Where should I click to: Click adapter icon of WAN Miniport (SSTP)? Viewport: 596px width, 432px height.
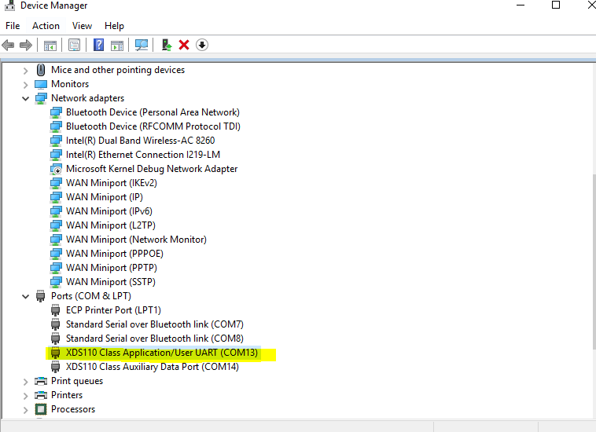click(56, 282)
